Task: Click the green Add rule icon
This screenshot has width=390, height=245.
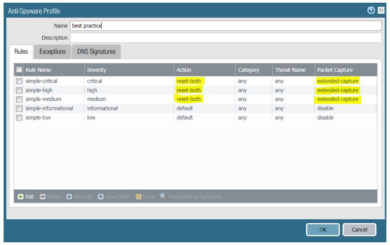Action: coord(21,197)
